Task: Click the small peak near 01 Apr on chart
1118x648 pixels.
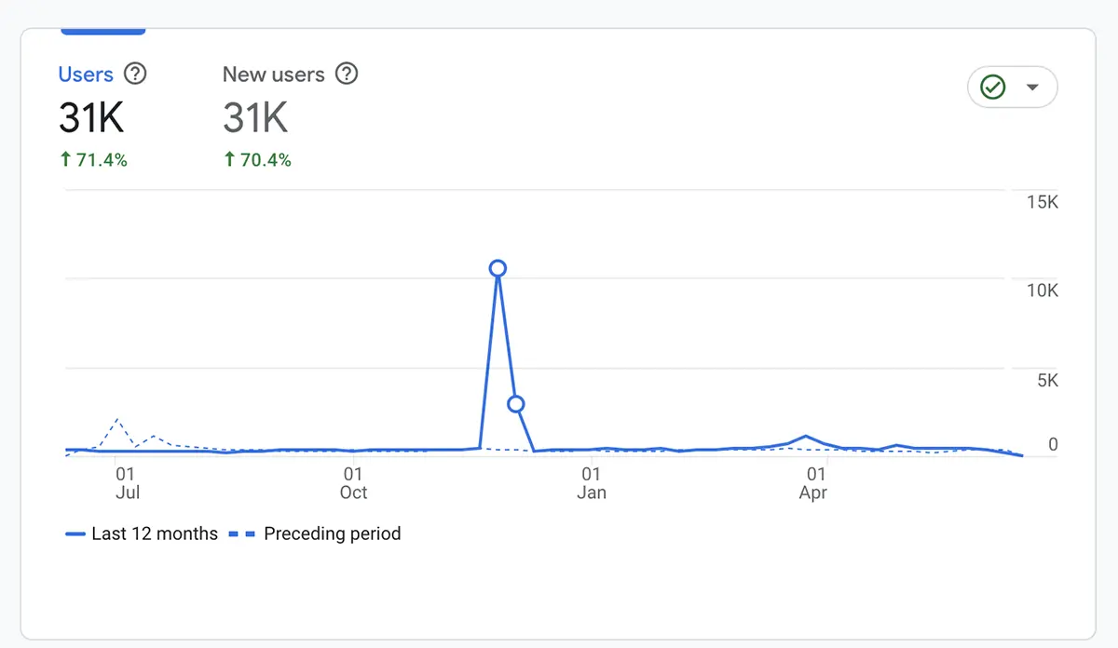Action: point(805,436)
